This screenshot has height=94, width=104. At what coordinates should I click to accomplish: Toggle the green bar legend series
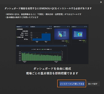[x=44, y=49]
